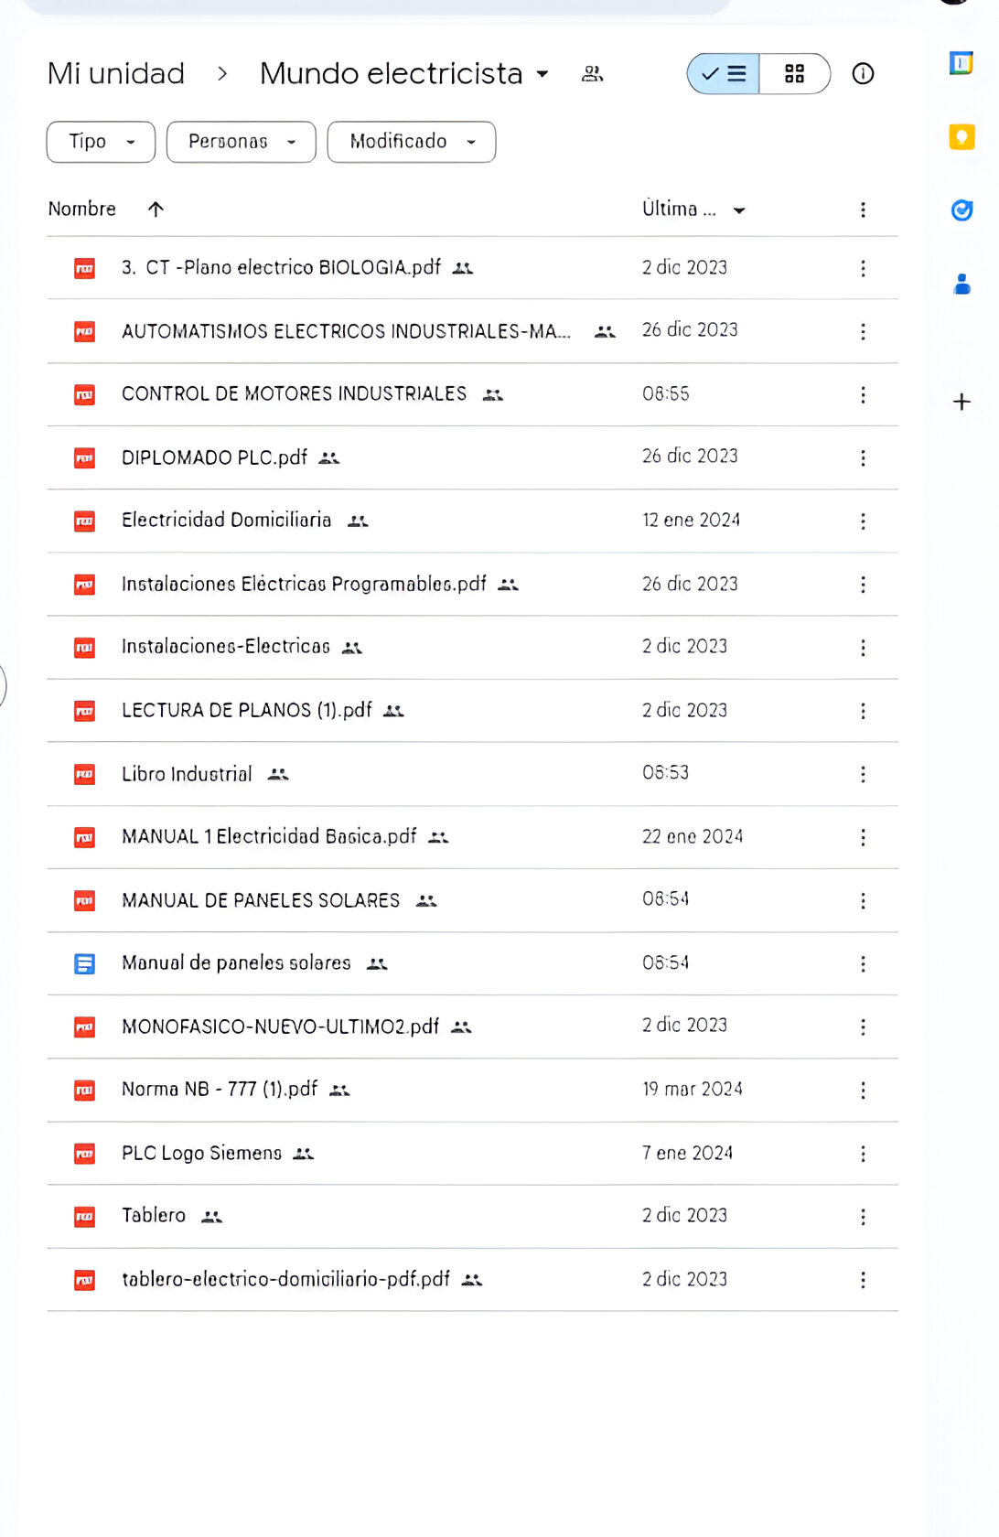
Task: Click the shared icon beside Tablero
Action: coord(212,1217)
